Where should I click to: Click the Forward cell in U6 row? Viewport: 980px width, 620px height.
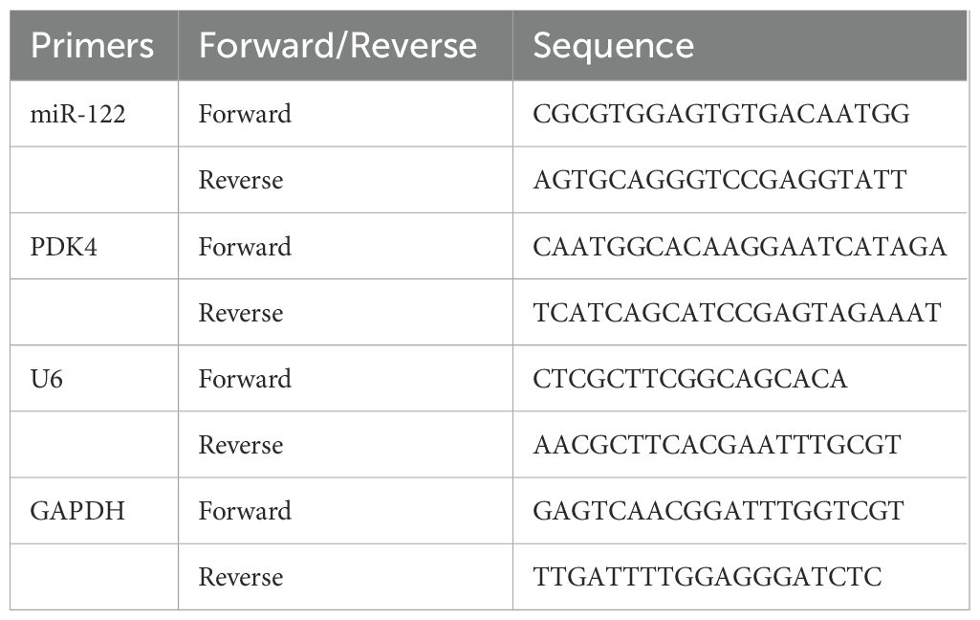pyautogui.click(x=245, y=379)
